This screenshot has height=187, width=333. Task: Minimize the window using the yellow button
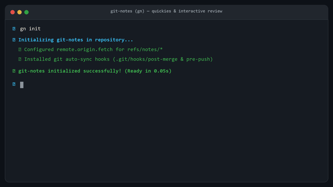click(x=19, y=12)
